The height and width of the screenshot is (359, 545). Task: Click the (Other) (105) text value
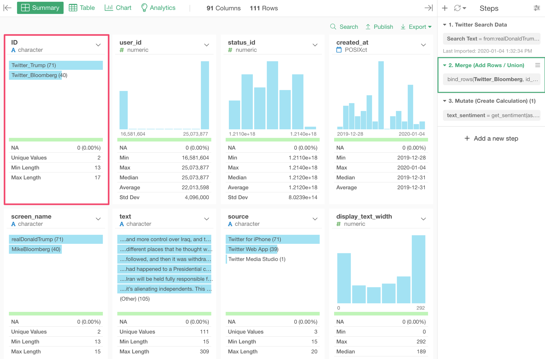[135, 299]
